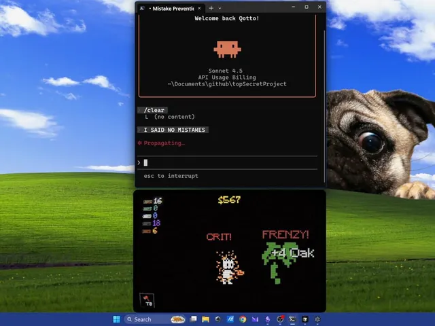This screenshot has width=435, height=326.
Task: Click the "Sonnet 4.5" model label
Action: [225, 71]
